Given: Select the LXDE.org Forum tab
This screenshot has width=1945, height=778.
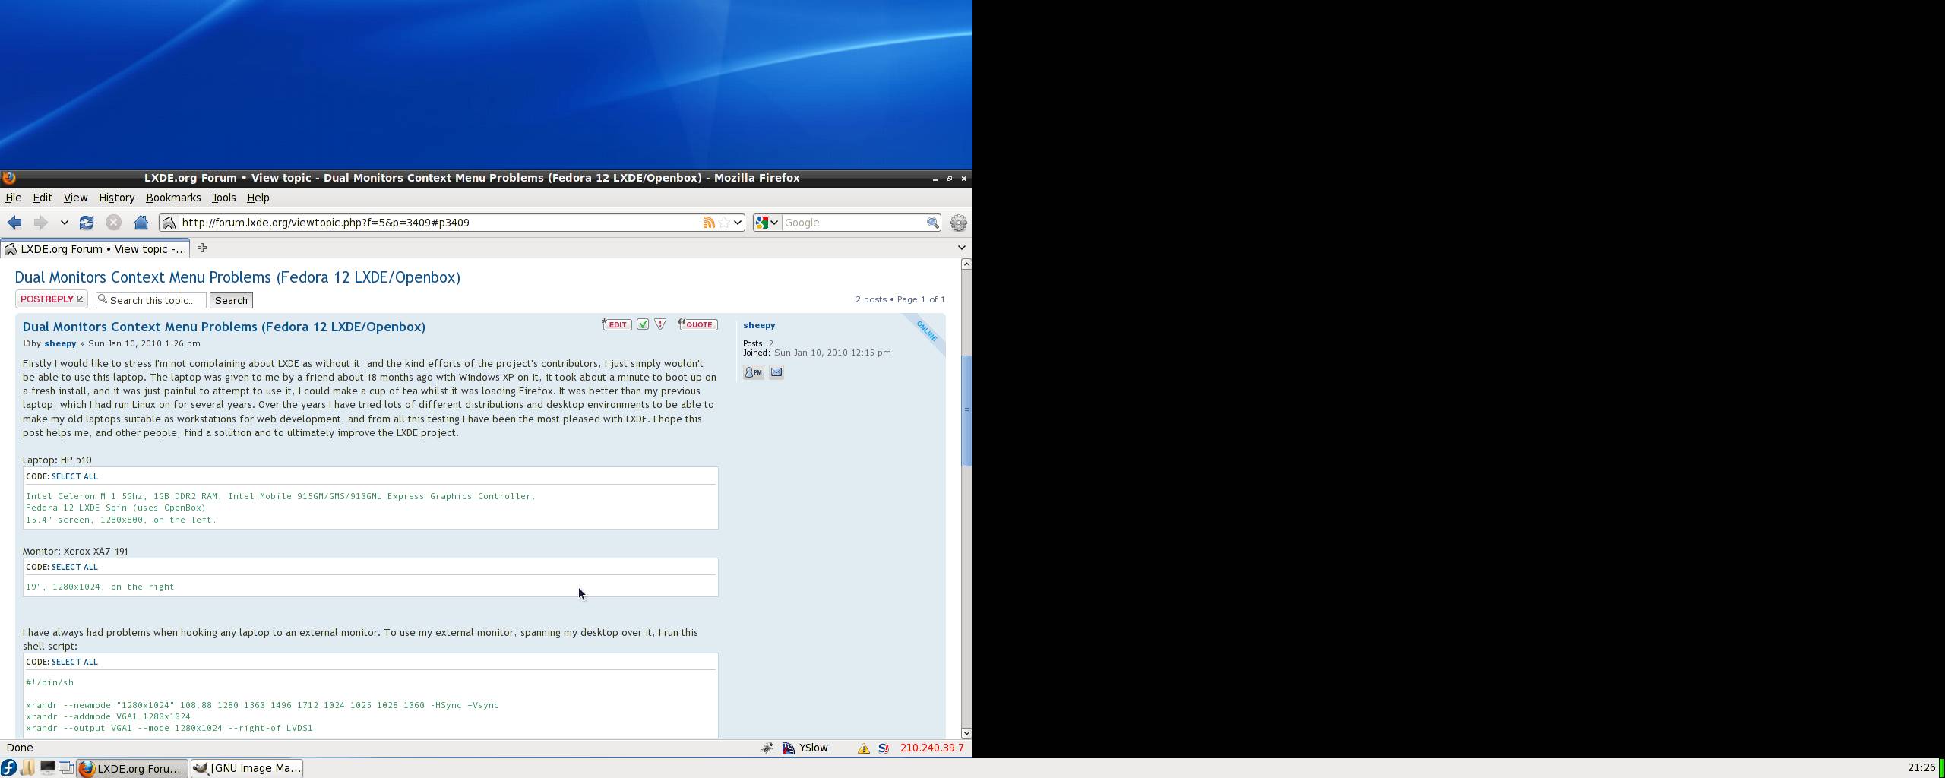Looking at the screenshot, I should coord(96,249).
